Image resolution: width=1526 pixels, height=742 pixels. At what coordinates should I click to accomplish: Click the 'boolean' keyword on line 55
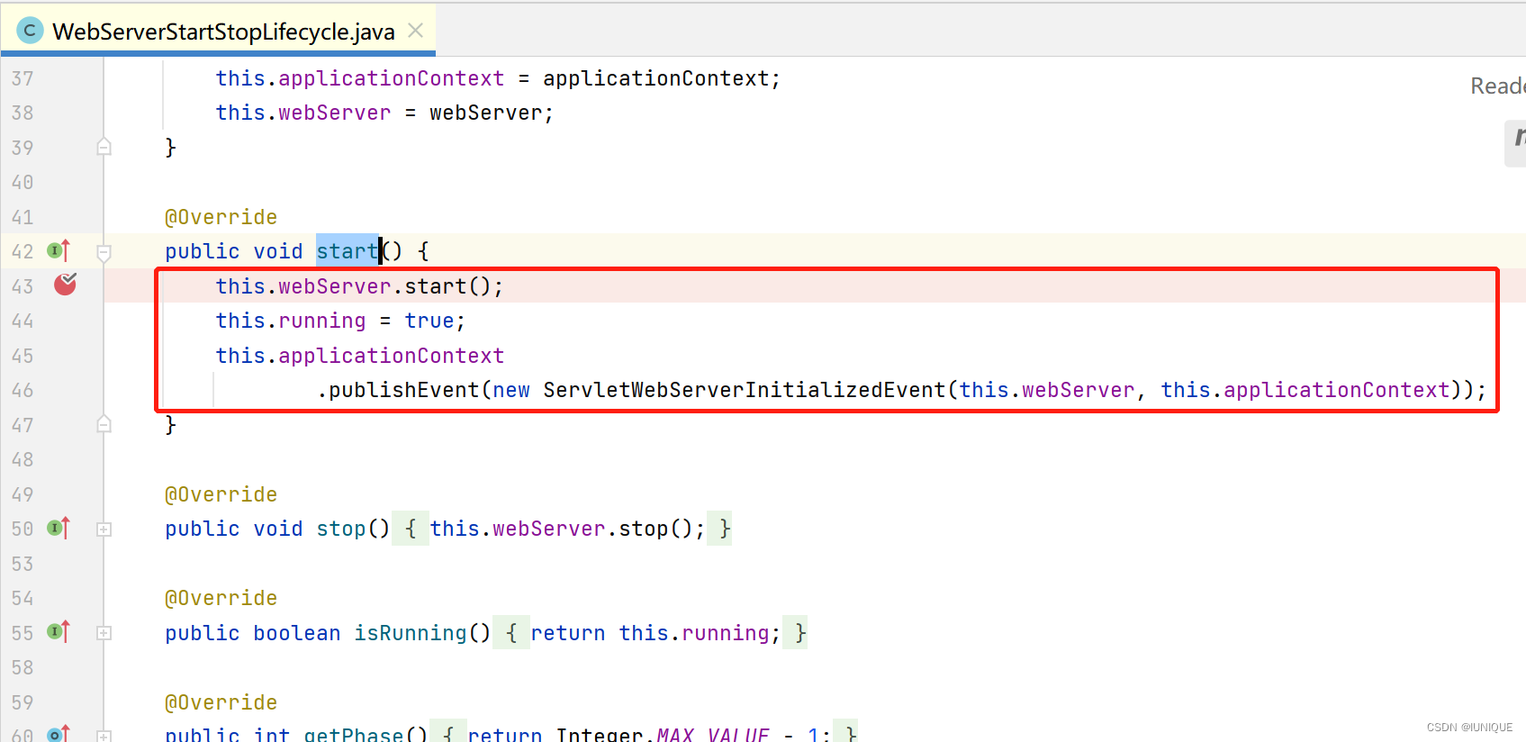pos(297,633)
